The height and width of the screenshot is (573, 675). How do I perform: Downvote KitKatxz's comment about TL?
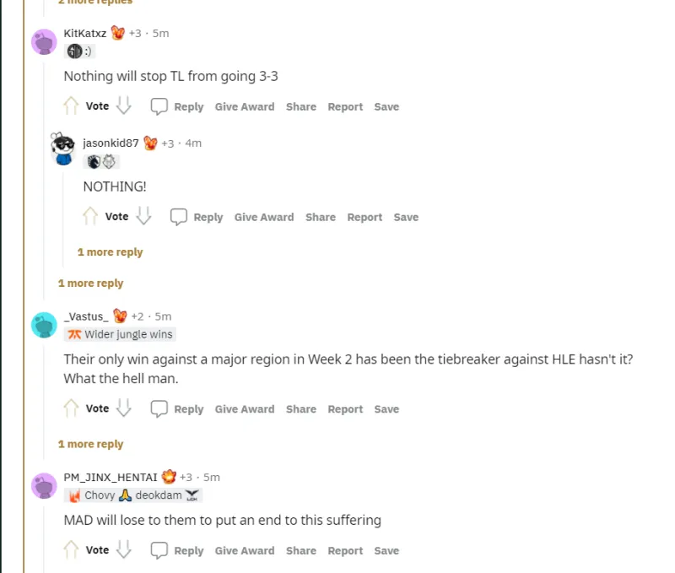pos(124,105)
